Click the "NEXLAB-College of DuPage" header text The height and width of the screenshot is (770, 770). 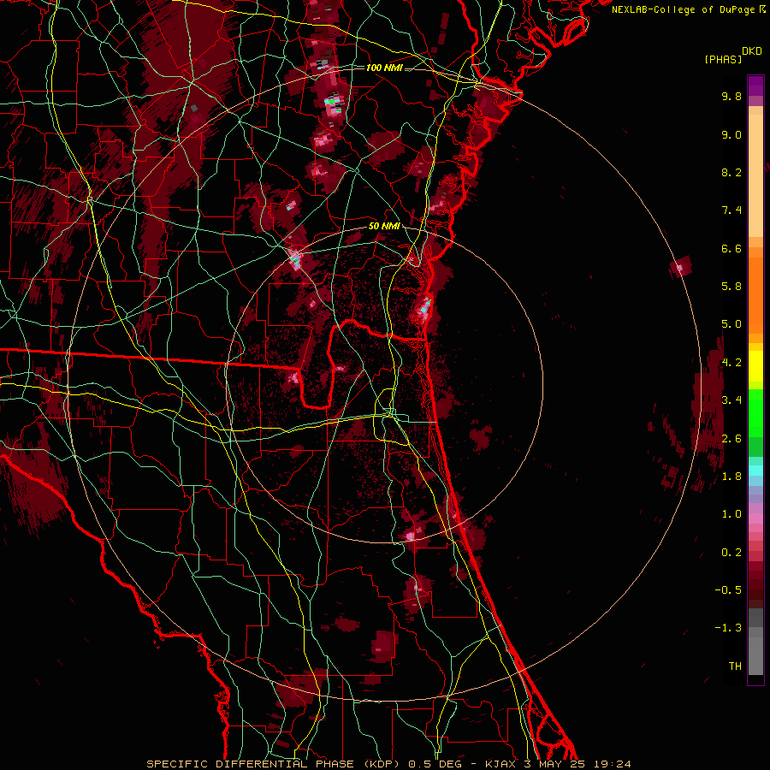coord(684,9)
